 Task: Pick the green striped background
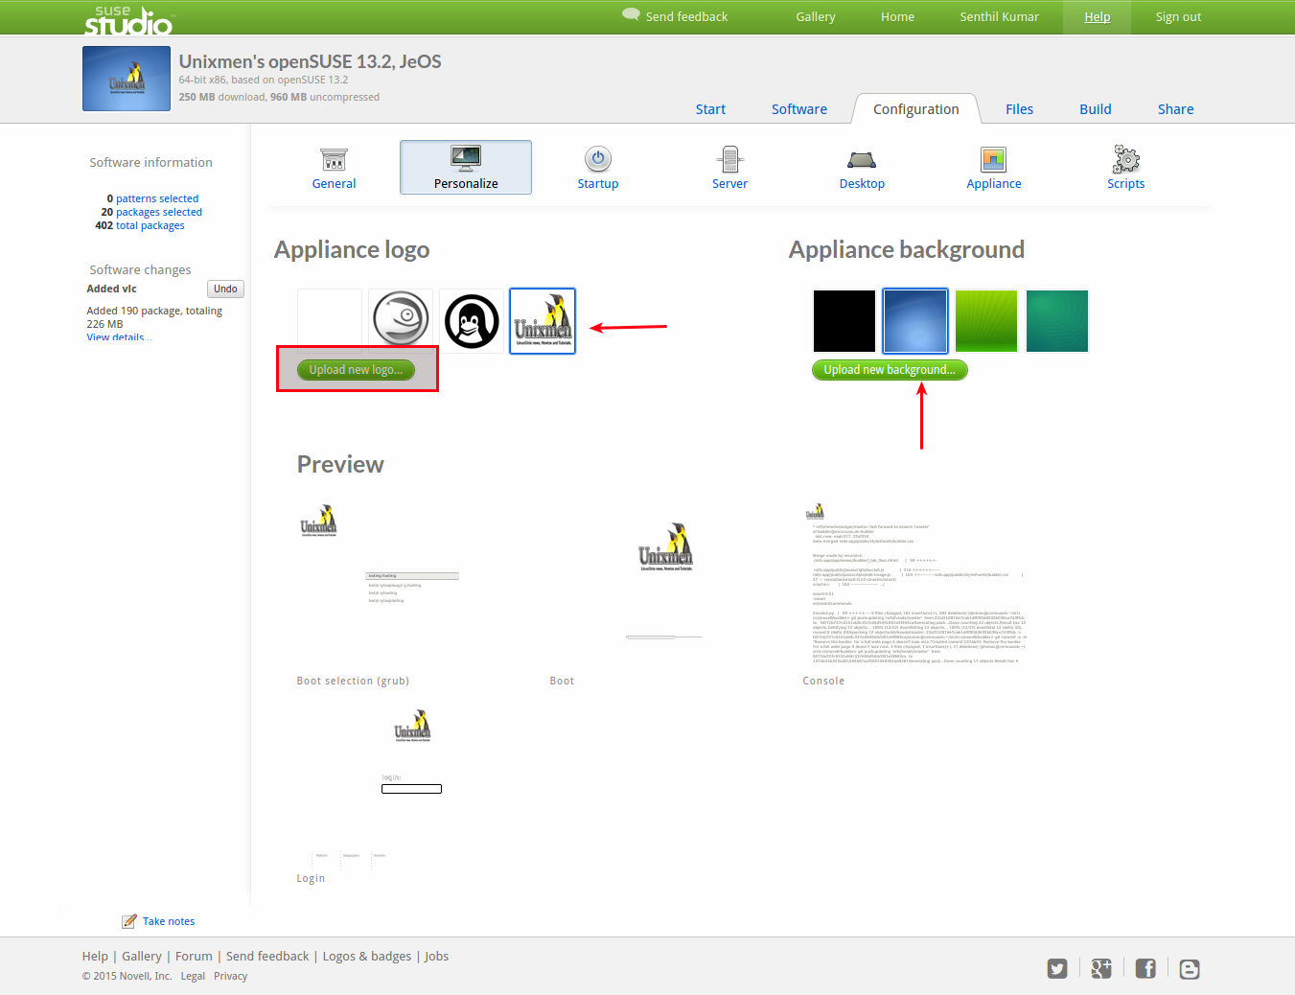986,321
